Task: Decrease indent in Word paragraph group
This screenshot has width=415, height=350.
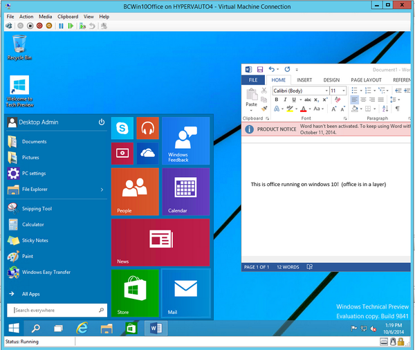Action: (398, 91)
